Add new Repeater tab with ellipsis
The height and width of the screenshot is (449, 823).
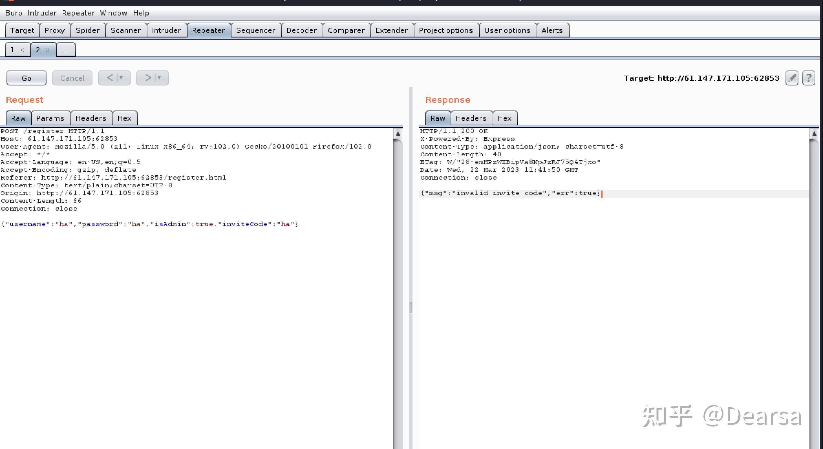(x=66, y=50)
